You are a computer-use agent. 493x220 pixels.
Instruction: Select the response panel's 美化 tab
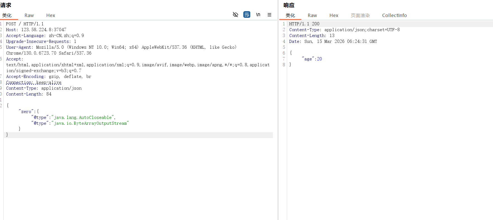pyautogui.click(x=290, y=15)
